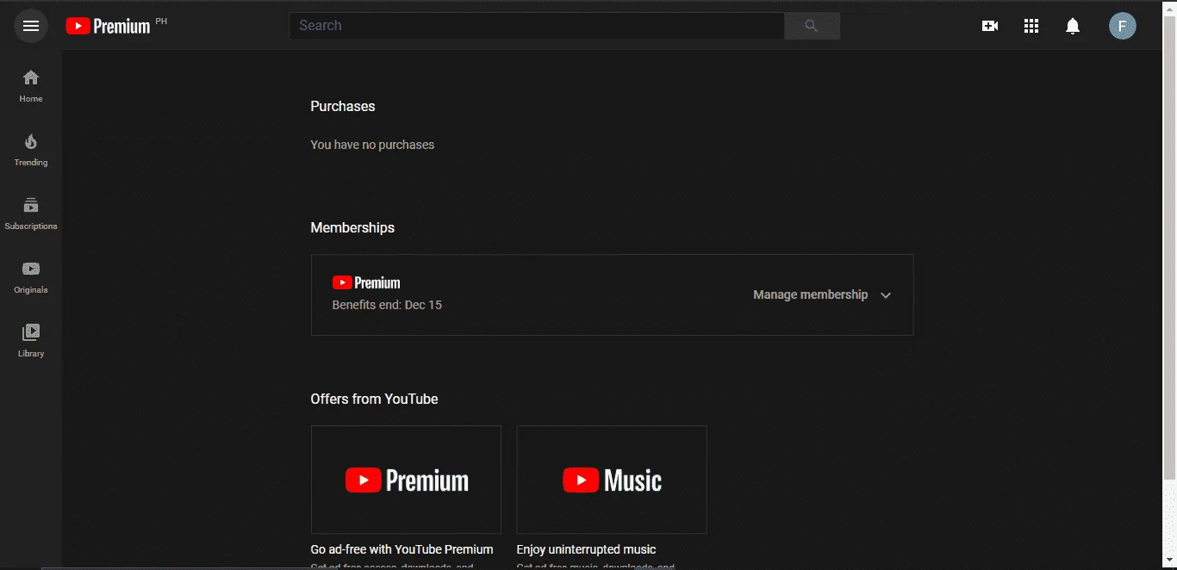Expand the Manage membership chevron

click(886, 295)
